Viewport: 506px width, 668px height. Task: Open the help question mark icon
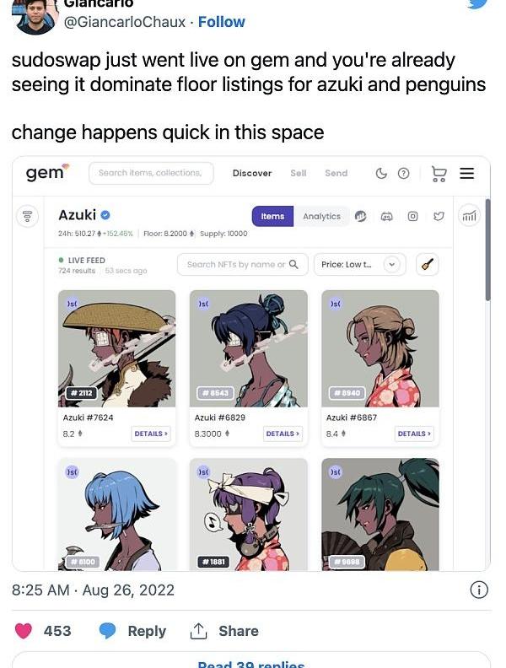(x=403, y=174)
